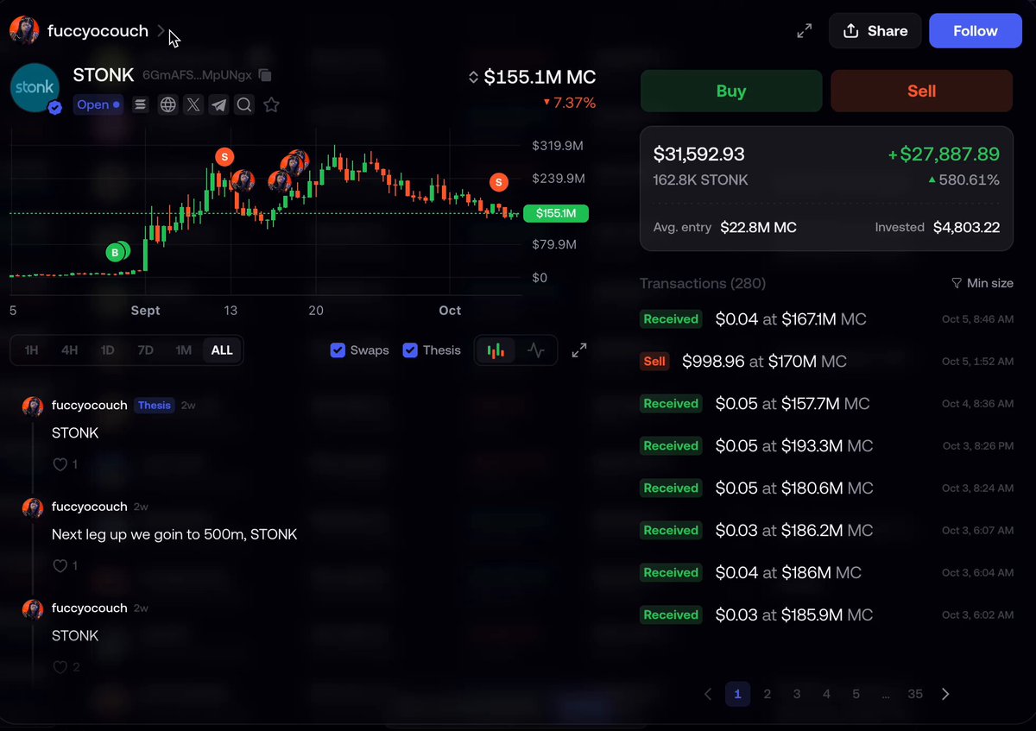Uncheck the Thesis checkbox
The height and width of the screenshot is (731, 1036).
[x=411, y=350]
